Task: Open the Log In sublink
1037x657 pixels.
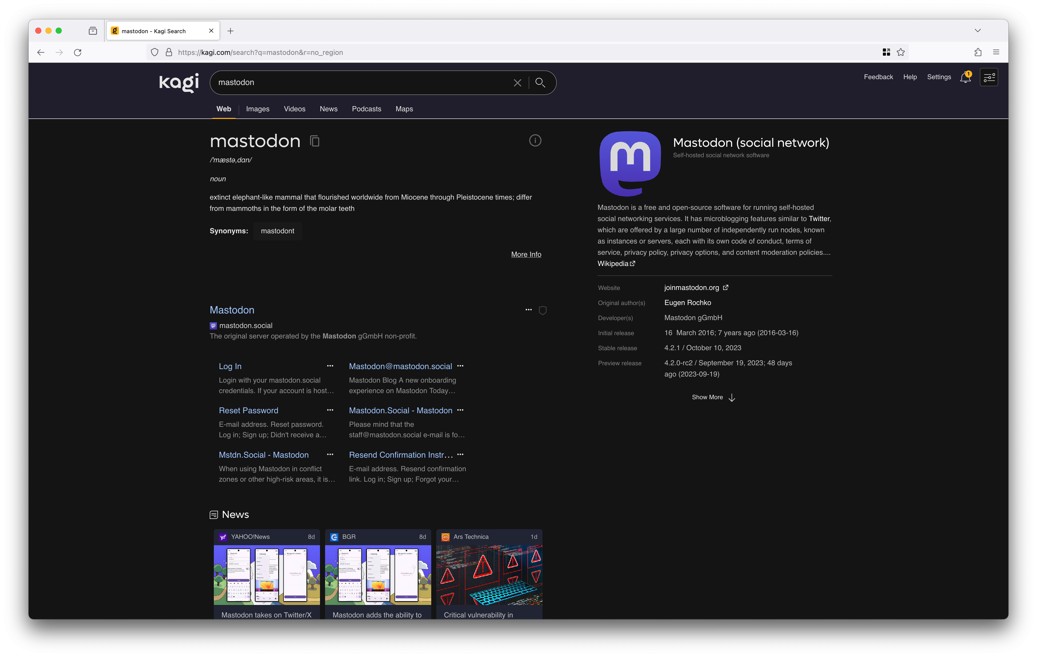Action: coord(230,366)
